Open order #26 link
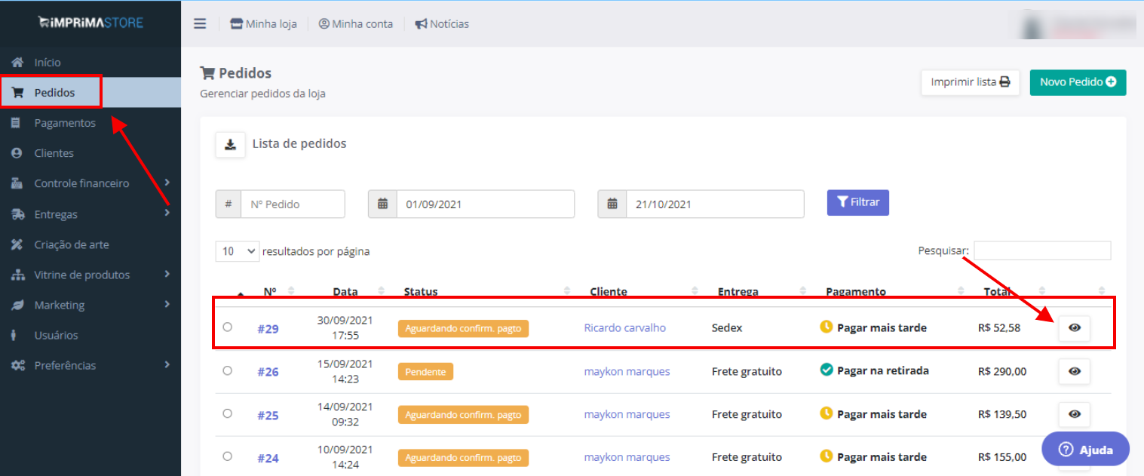The height and width of the screenshot is (476, 1144). click(x=268, y=372)
